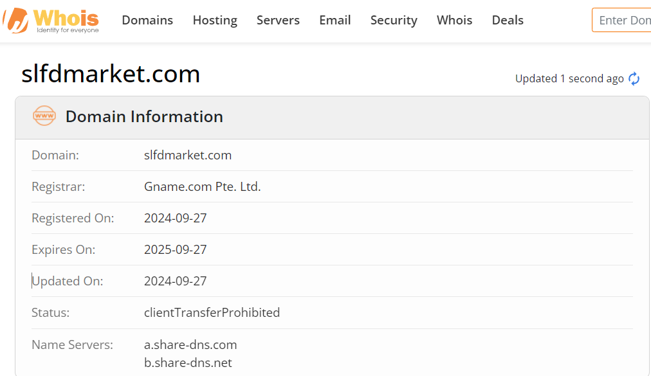
Task: Open the Deals menu item
Action: [508, 20]
